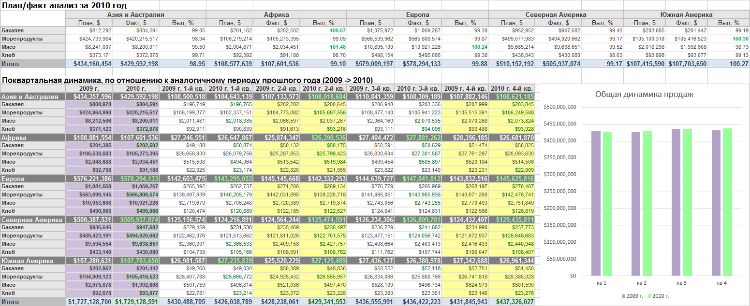Image resolution: width=750 pixels, height=306 pixels.
Task: Select the Южная Америка Итого 100.27 cell
Action: click(x=728, y=63)
